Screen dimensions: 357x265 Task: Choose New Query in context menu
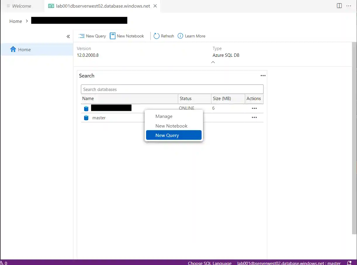(x=167, y=135)
